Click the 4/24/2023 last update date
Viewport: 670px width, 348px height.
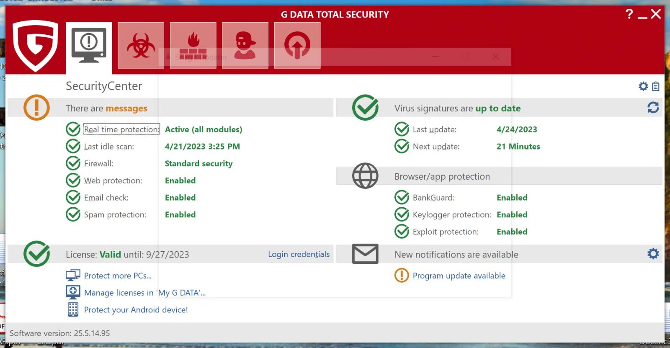[517, 129]
